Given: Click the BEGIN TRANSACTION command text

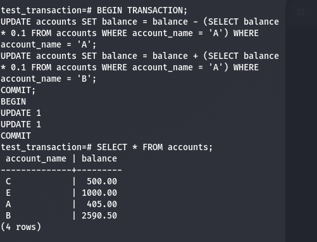Looking at the screenshot, I should pyautogui.click(x=142, y=10).
